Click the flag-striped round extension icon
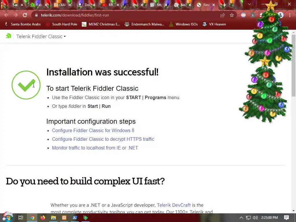 point(243,15)
